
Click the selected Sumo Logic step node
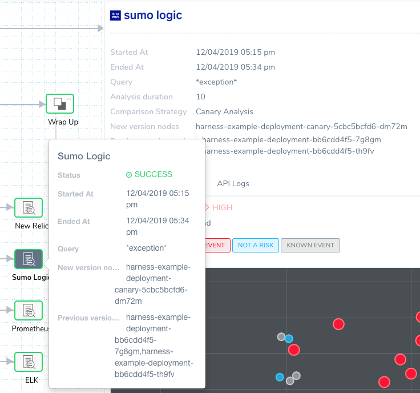pos(29,259)
